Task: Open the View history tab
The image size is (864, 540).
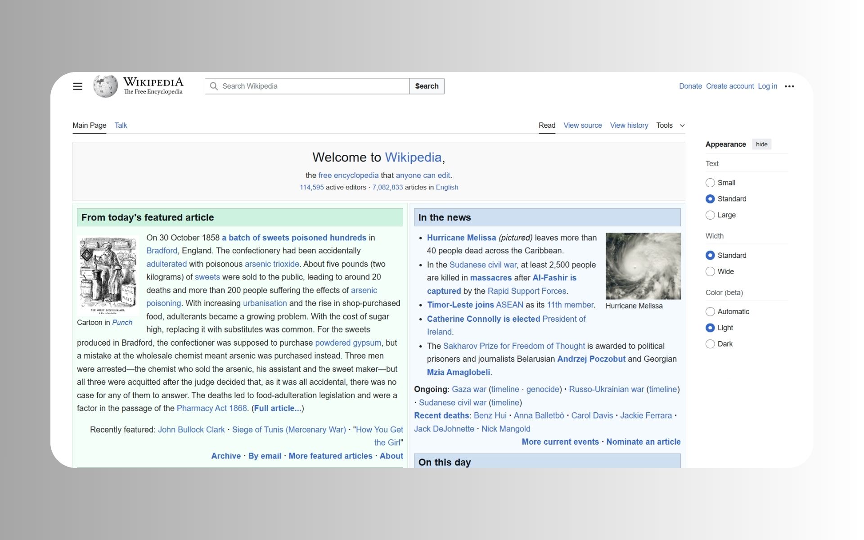Action: [629, 126]
